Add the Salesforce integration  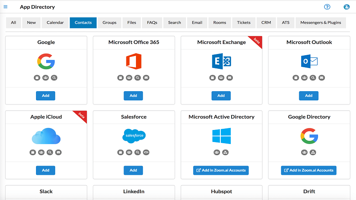coord(133,170)
